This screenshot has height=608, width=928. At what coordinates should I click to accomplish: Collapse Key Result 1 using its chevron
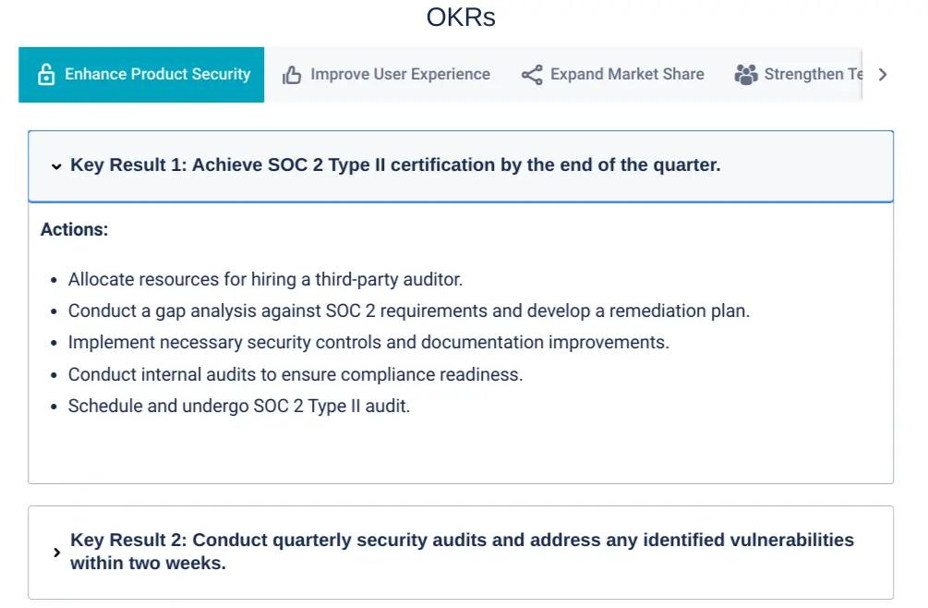56,166
